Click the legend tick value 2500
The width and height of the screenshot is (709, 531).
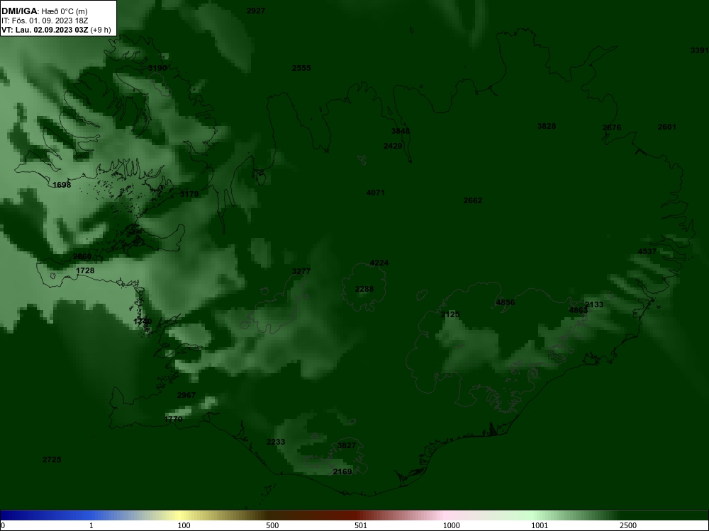(x=628, y=525)
